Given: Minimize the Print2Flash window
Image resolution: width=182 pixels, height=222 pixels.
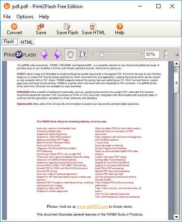Looking at the screenshot, I should pos(140,6).
